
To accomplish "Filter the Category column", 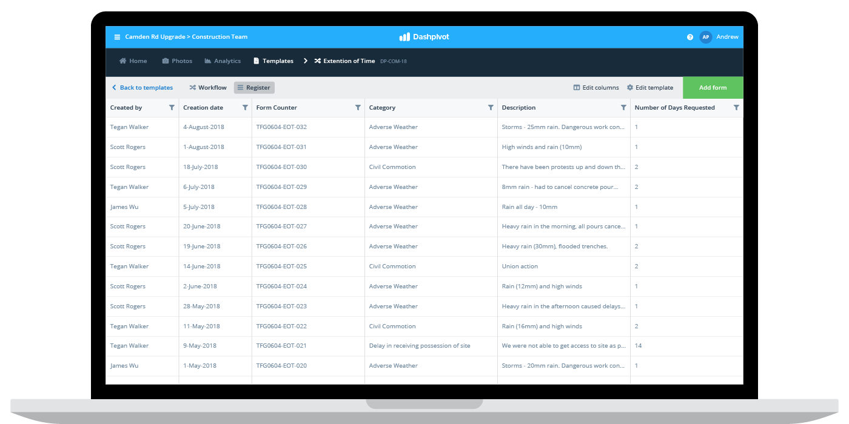I will coord(491,108).
